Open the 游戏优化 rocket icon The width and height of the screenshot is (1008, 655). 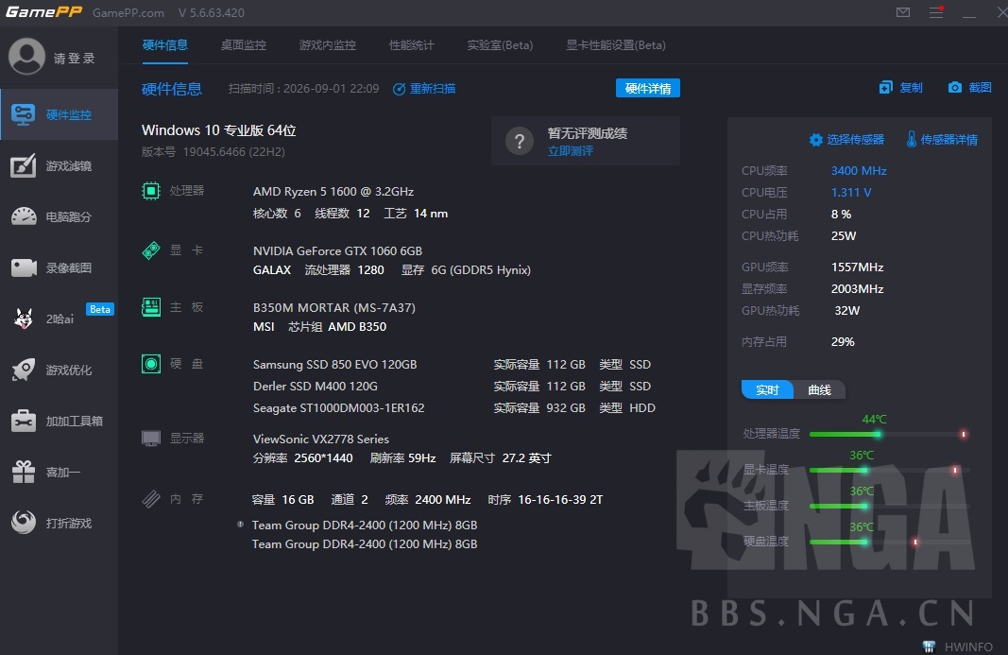(23, 370)
